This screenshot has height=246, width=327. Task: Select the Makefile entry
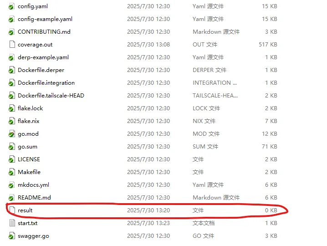coord(29,172)
